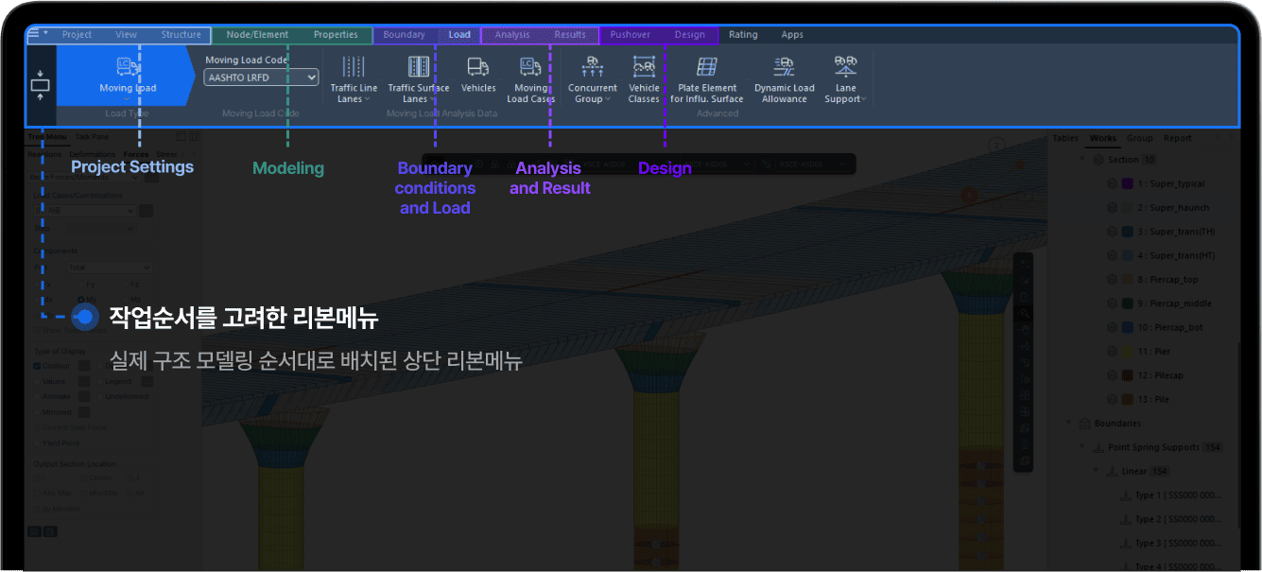Click the Vehicles icon
The image size is (1262, 572).
point(478,66)
